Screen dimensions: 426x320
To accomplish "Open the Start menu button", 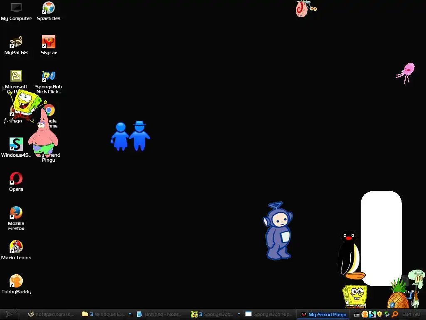I will (x=9, y=314).
